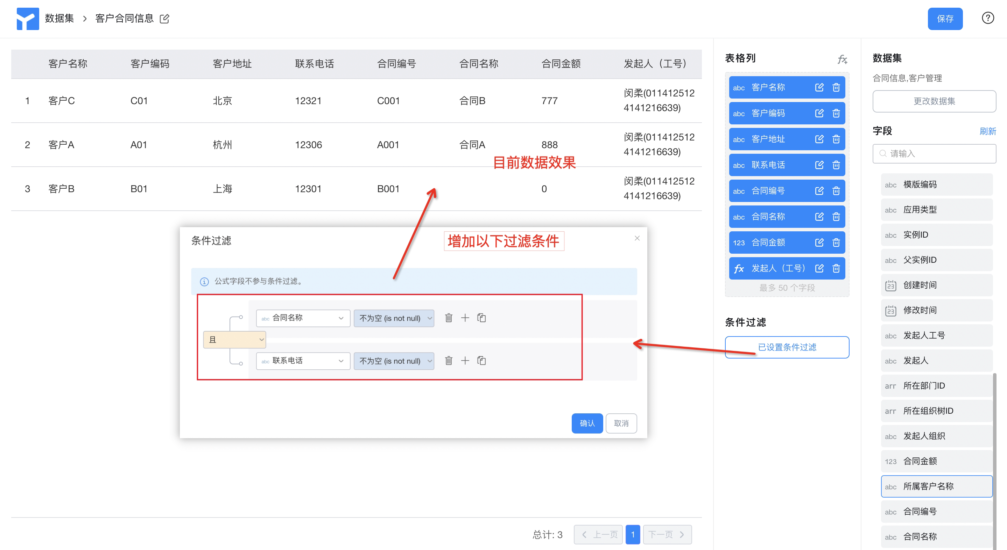This screenshot has height=550, width=1007.
Task: Delete the 客户名称 table column
Action: pos(836,87)
